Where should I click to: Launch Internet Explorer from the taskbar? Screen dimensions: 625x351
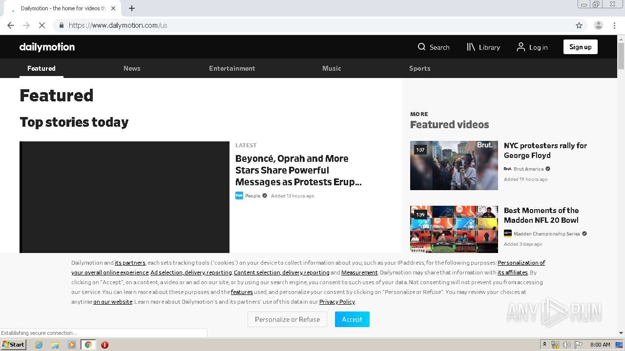point(39,345)
